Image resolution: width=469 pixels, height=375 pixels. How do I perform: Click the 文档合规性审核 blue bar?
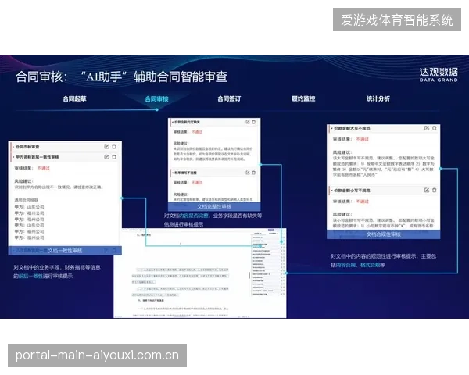(x=384, y=234)
